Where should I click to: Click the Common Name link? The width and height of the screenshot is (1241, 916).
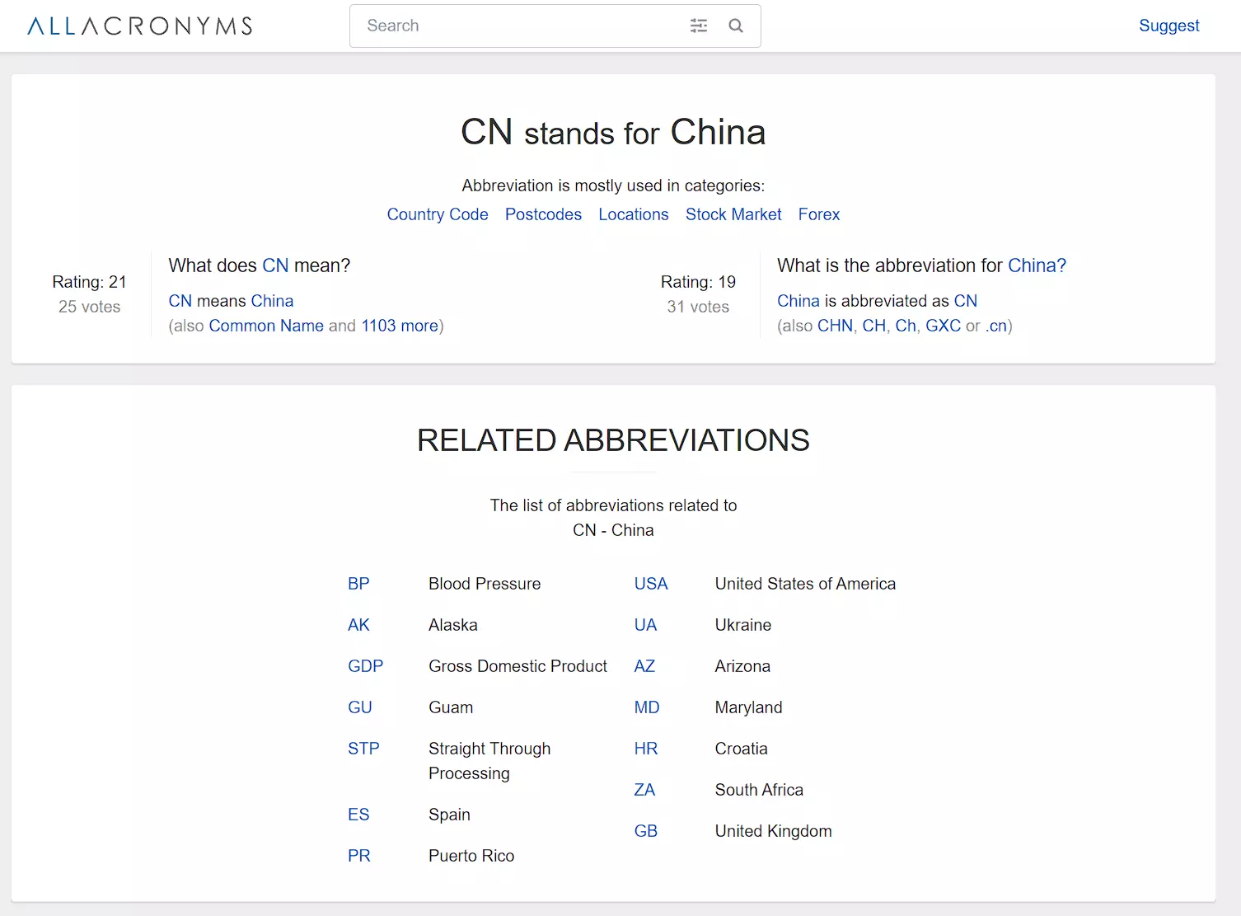click(x=266, y=326)
